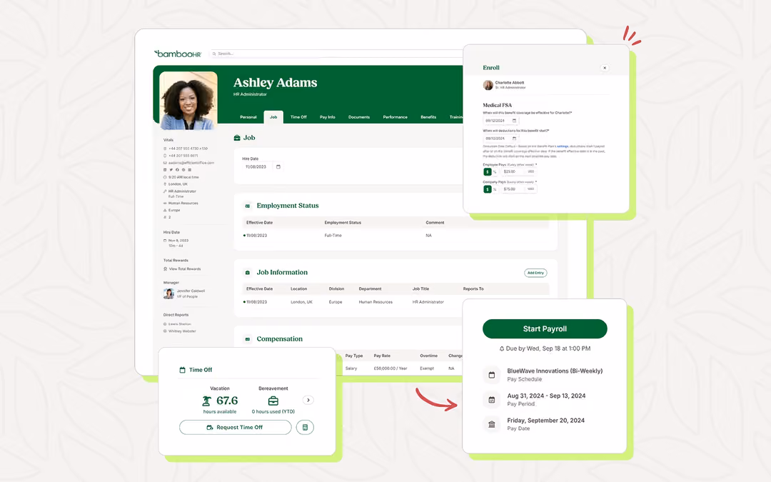Open View Total Rewards link
This screenshot has height=482, width=771.
185,269
